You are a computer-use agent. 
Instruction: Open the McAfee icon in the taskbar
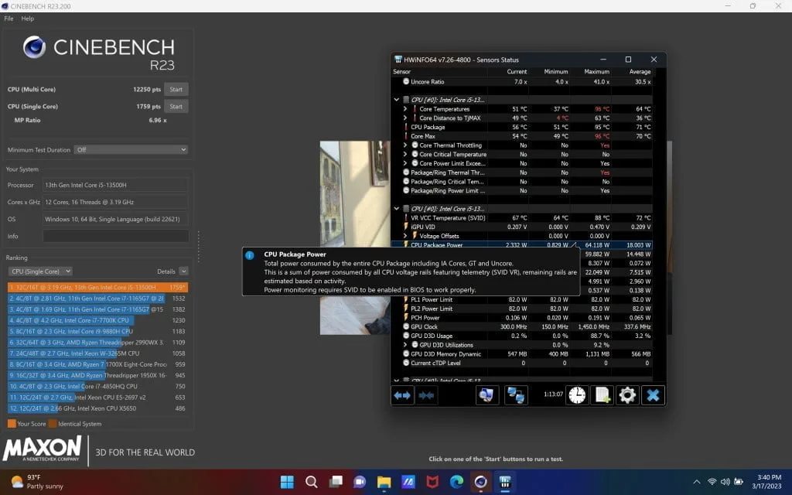click(x=432, y=482)
